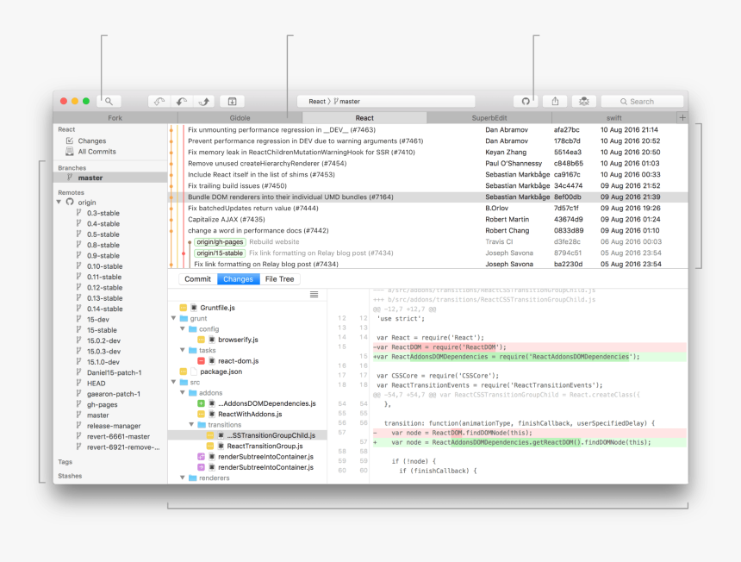Click the Share/export icon near Search
Screen dimensions: 741x562
(x=557, y=102)
